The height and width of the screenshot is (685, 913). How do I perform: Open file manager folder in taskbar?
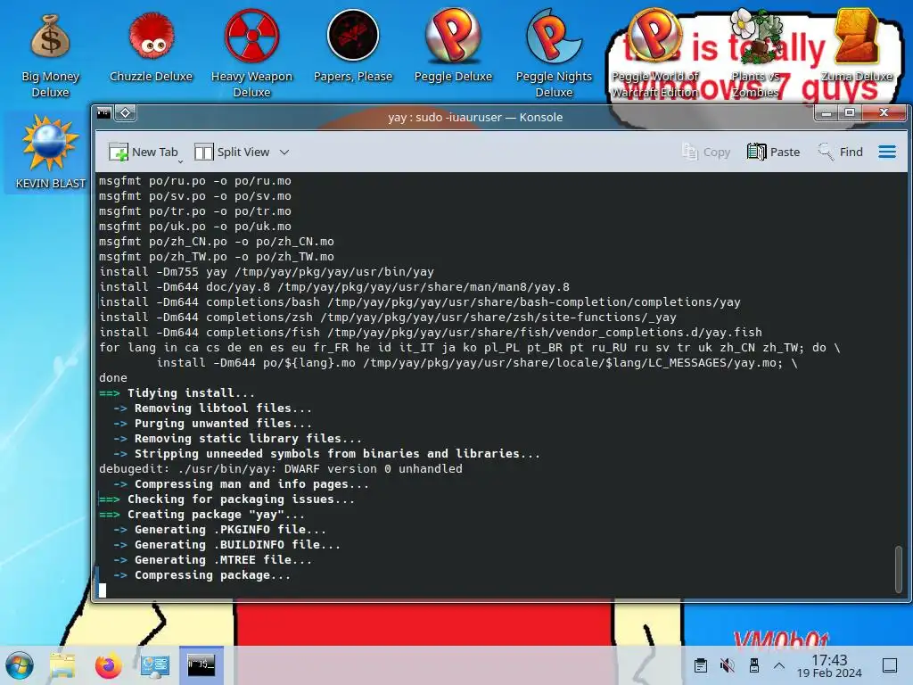click(62, 665)
